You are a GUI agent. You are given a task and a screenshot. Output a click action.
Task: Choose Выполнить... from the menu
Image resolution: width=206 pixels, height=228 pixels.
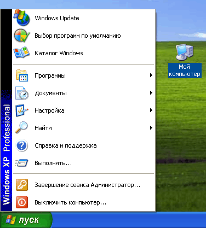pos(84,163)
